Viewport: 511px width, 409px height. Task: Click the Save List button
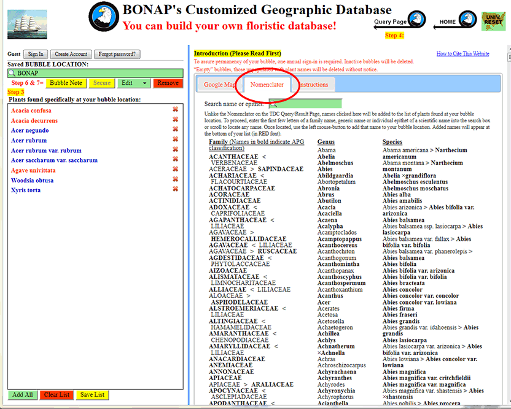click(92, 395)
